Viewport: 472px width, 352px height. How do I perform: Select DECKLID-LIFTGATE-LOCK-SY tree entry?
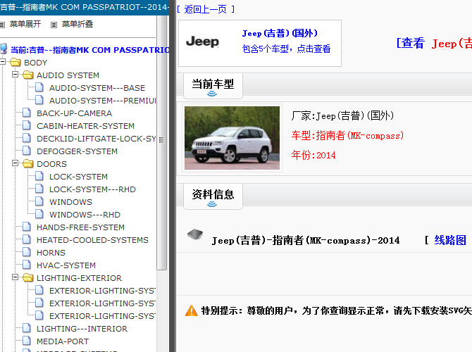pos(97,139)
